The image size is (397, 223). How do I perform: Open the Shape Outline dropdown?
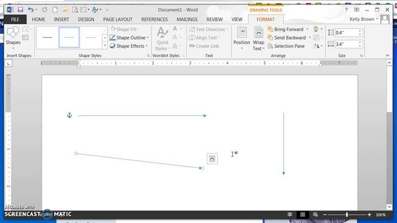[x=129, y=38]
